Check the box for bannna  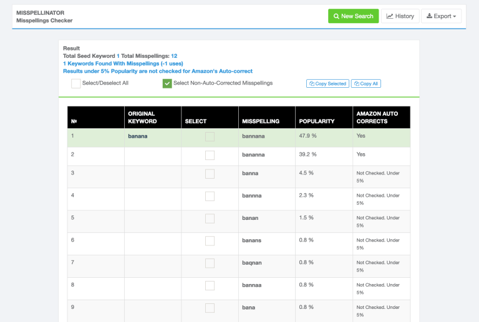210,196
